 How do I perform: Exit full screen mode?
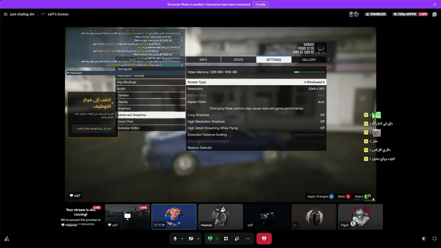click(x=434, y=238)
